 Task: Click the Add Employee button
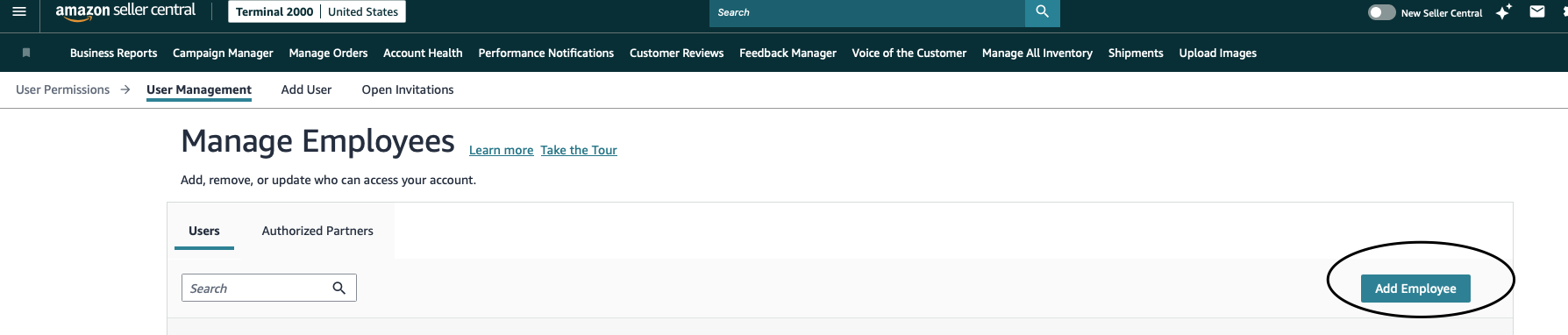pyautogui.click(x=1415, y=289)
